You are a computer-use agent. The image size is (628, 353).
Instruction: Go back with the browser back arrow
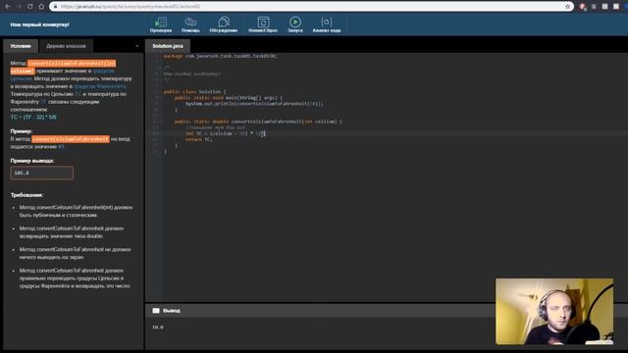[8, 7]
